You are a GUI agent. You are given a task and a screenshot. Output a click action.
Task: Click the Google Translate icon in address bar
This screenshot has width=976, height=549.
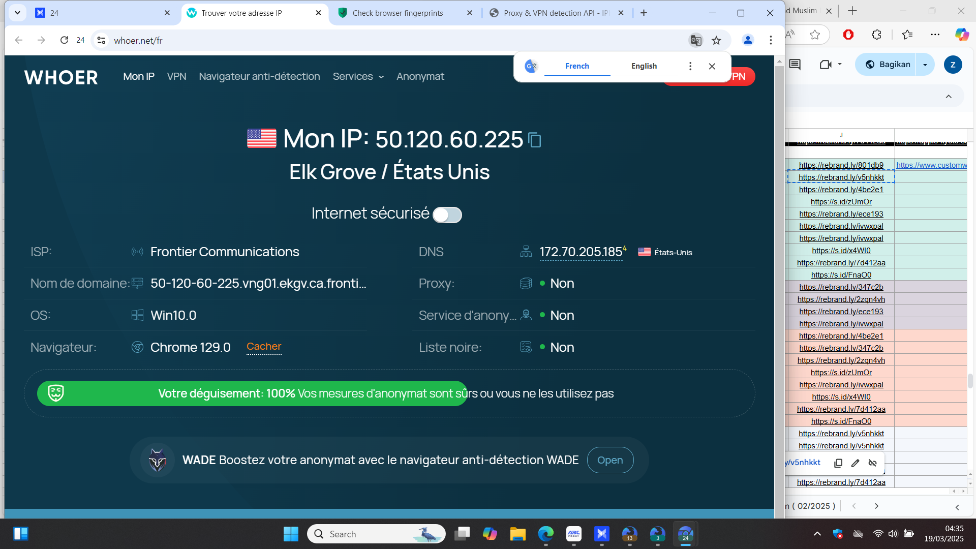point(695,40)
